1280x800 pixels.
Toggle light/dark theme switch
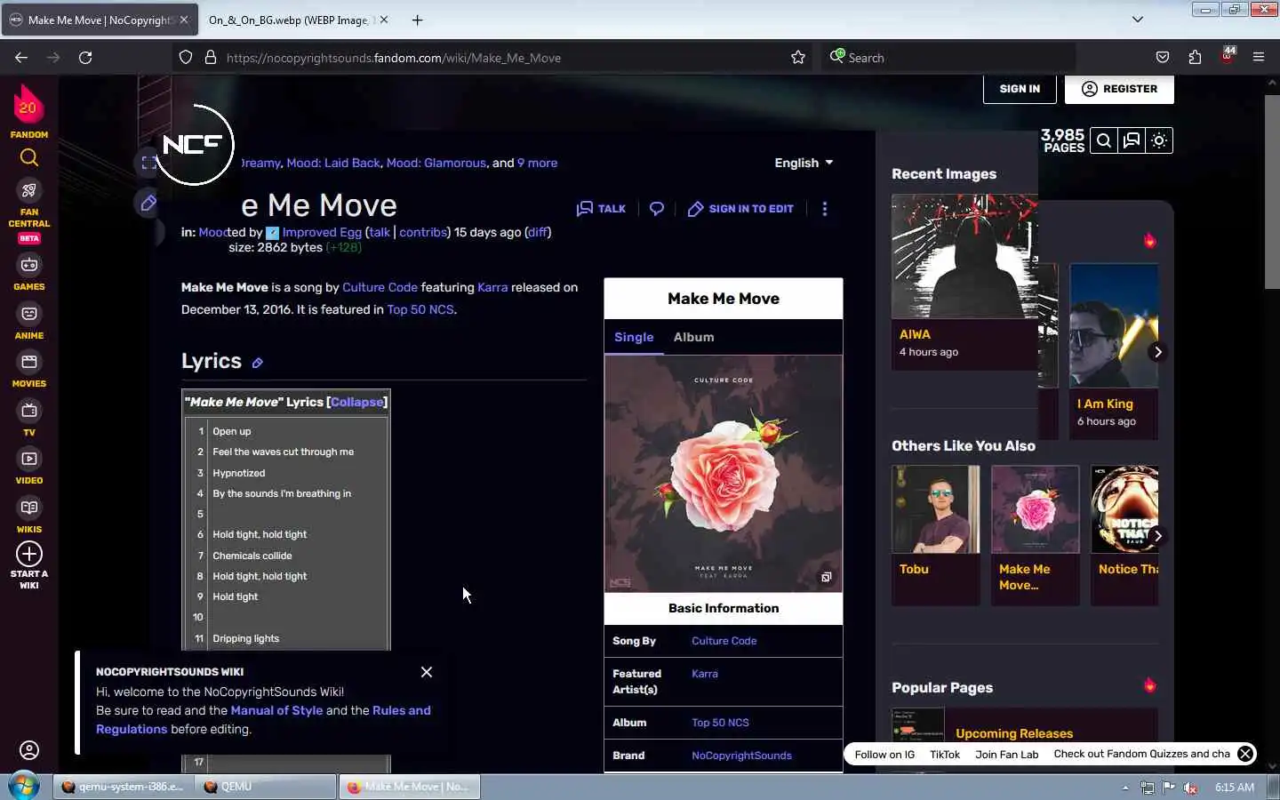(x=1159, y=140)
